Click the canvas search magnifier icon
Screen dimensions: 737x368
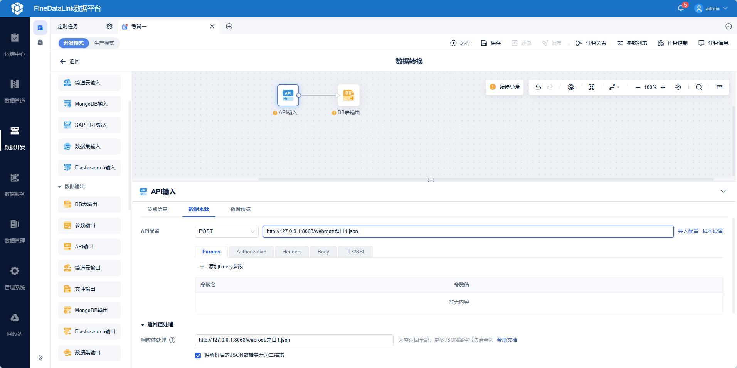pos(699,87)
